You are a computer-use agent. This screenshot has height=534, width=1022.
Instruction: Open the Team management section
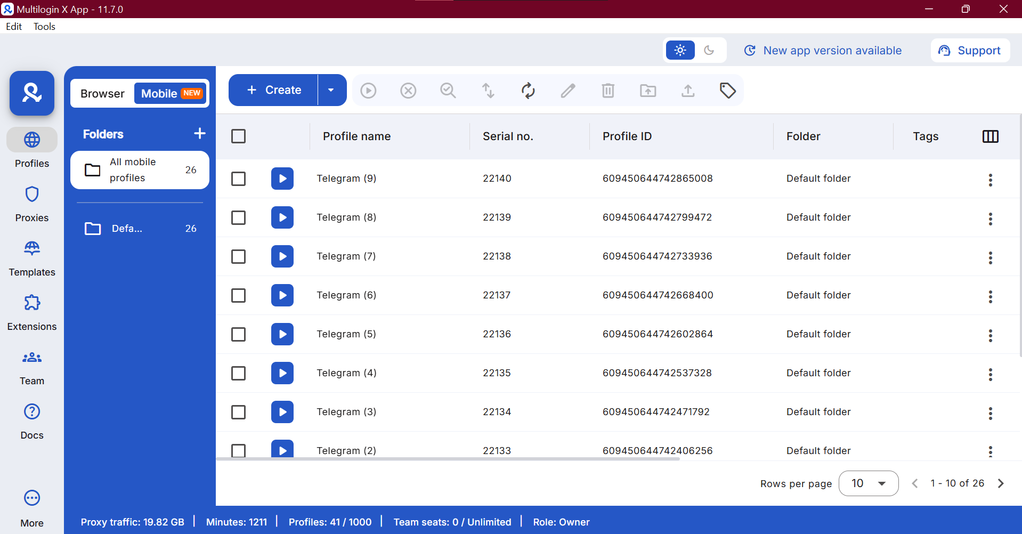31,367
